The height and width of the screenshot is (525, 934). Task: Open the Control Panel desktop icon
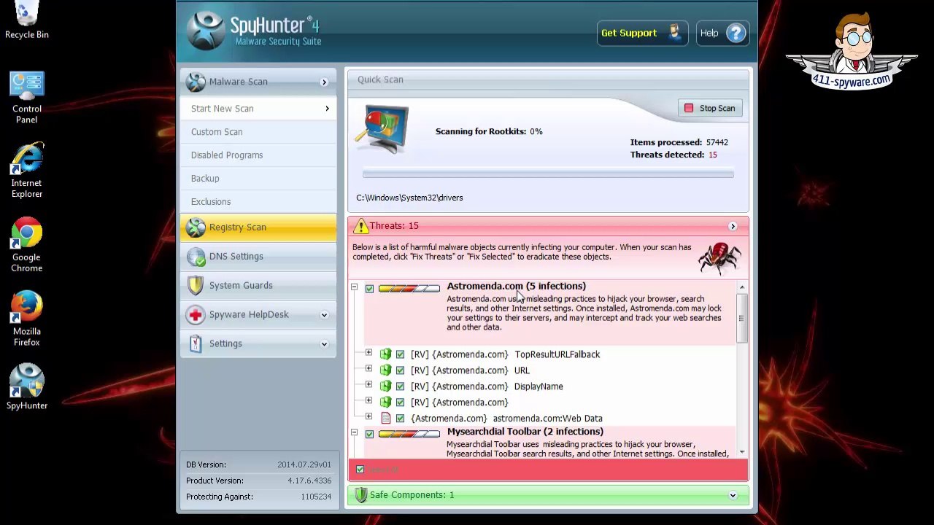[27, 98]
